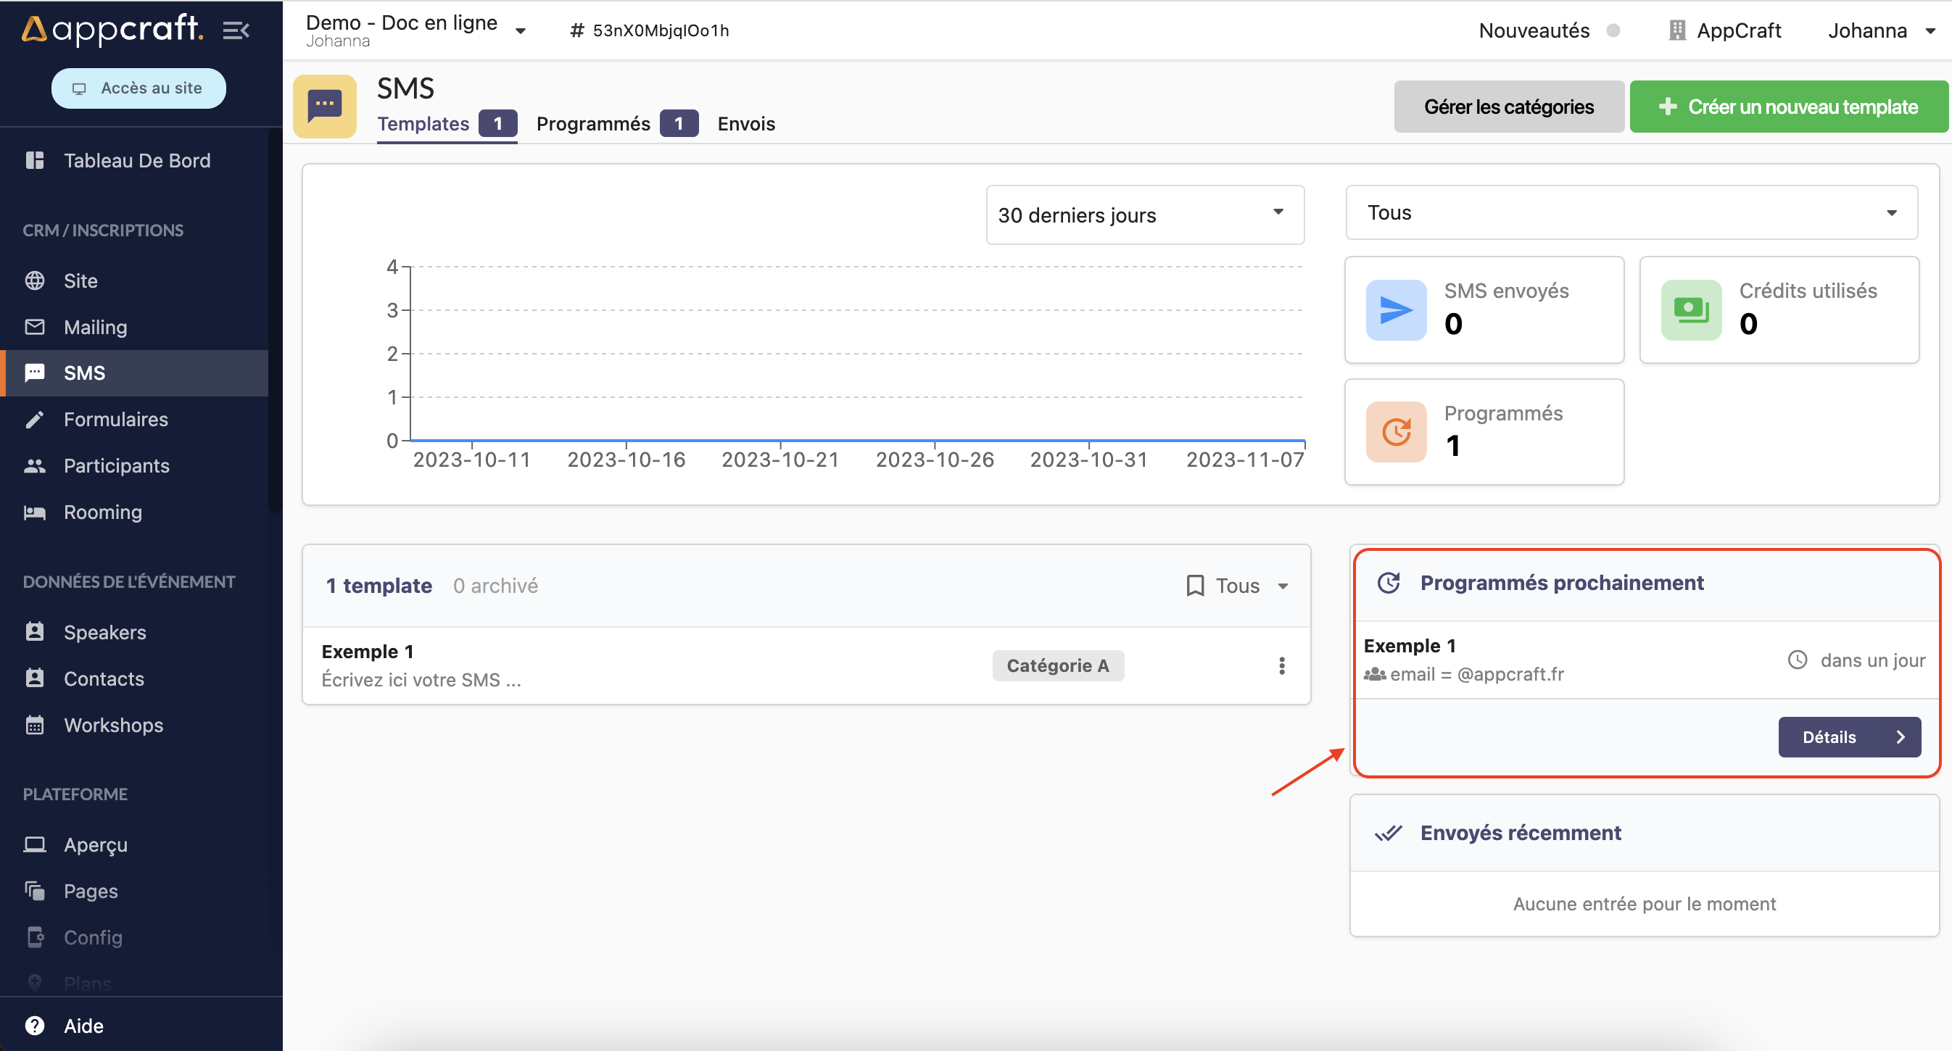Click the Tableau De Bord icon
1952x1051 pixels.
(x=33, y=160)
